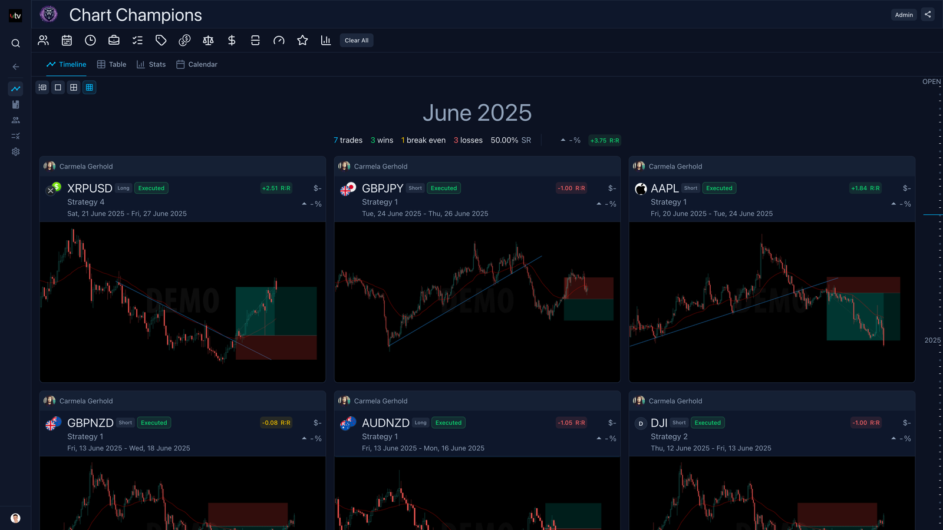The width and height of the screenshot is (943, 530).
Task: Click the balance scales filter icon
Action: pos(208,40)
